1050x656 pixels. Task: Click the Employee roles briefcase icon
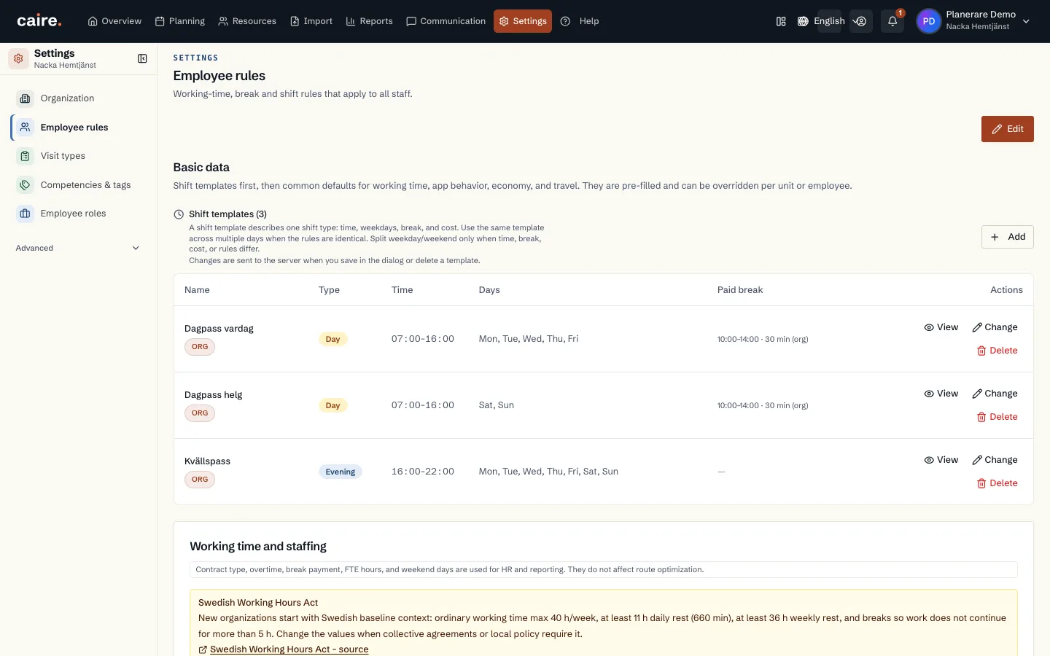(x=25, y=214)
